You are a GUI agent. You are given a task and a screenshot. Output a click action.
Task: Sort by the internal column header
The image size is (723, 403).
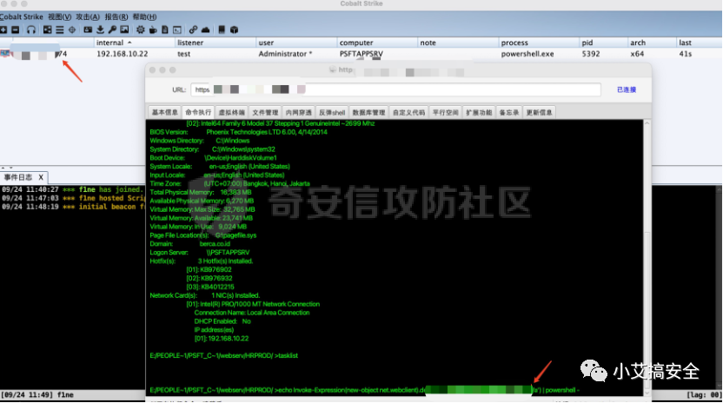coord(135,43)
